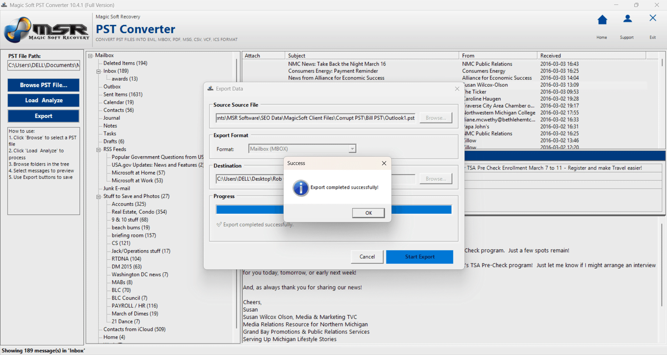
Task: Click the message list vertical scrollbar
Action: 662,63
